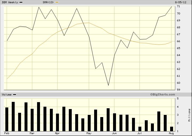Click the "Volume" panel label
The width and height of the screenshot is (192, 136).
[7, 95]
